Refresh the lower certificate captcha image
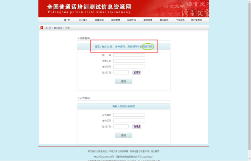Image resolution: width=251 pixels, height=161 pixels. click(137, 127)
